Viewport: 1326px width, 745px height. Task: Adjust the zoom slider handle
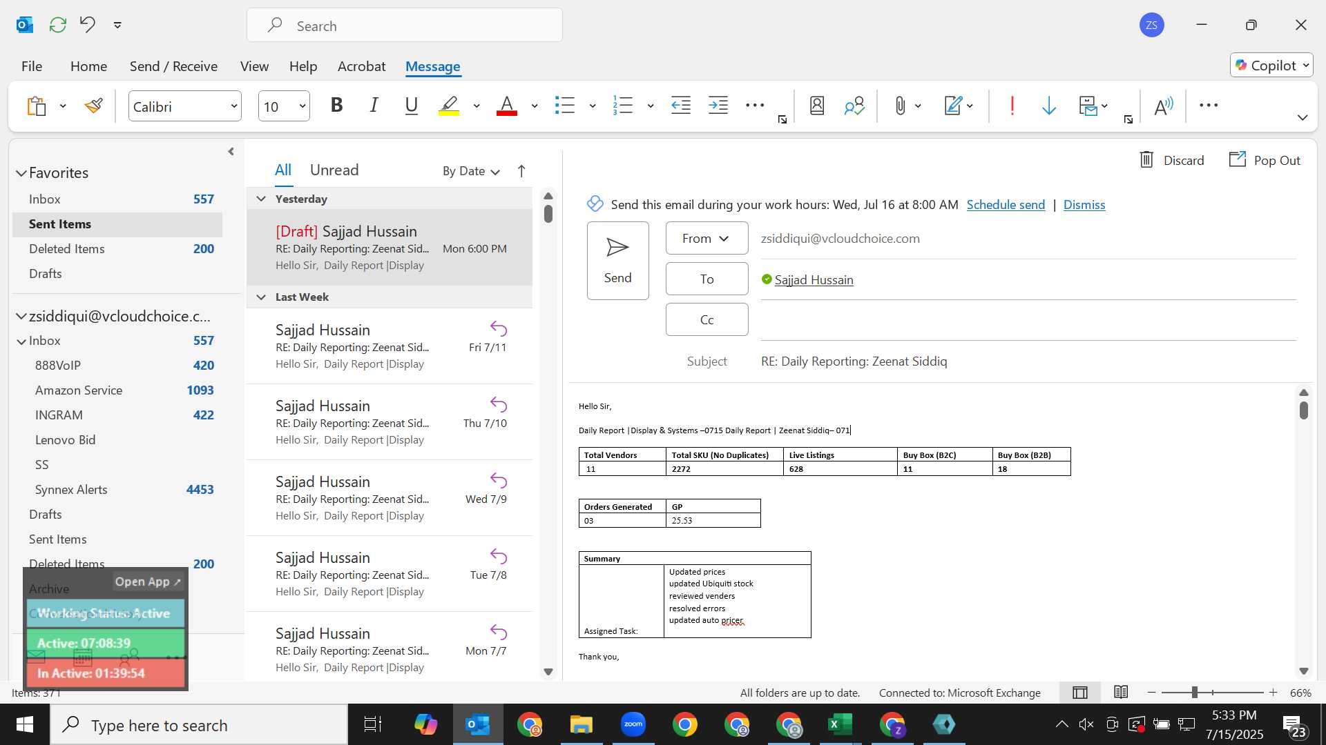point(1195,692)
